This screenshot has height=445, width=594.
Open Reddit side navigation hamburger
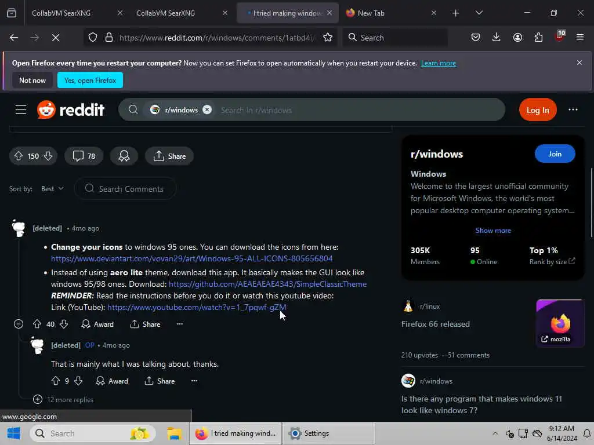21,110
